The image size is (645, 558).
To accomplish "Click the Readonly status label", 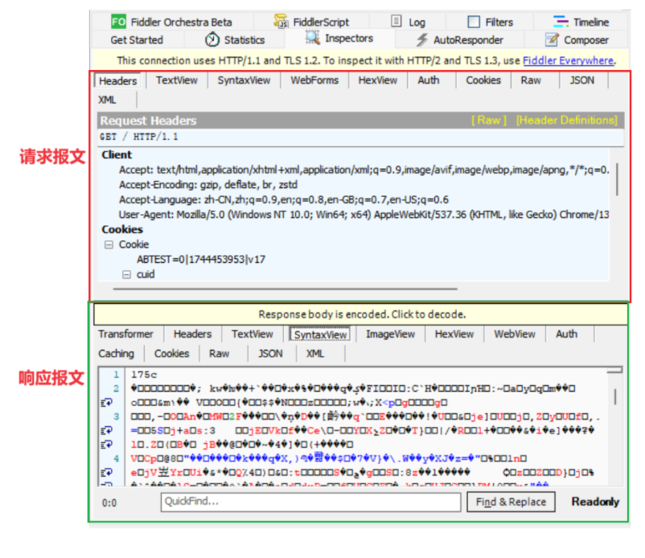I will [x=595, y=502].
